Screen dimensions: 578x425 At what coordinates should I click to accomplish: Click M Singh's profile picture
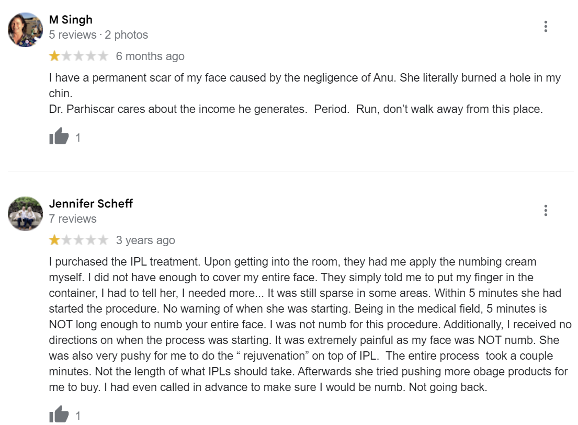point(25,30)
